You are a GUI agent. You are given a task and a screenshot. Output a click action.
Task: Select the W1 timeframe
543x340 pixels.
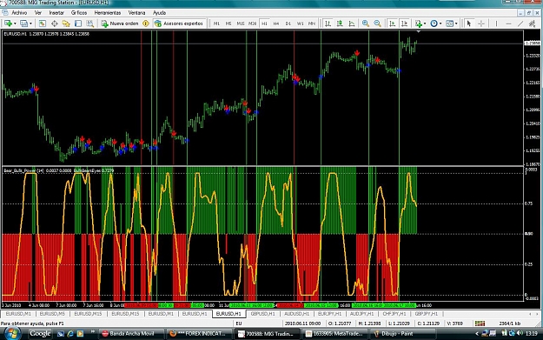[x=300, y=23]
